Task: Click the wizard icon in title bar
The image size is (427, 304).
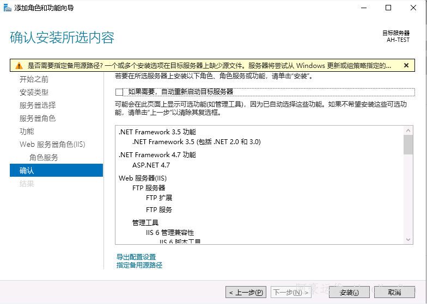Action: 8,8
